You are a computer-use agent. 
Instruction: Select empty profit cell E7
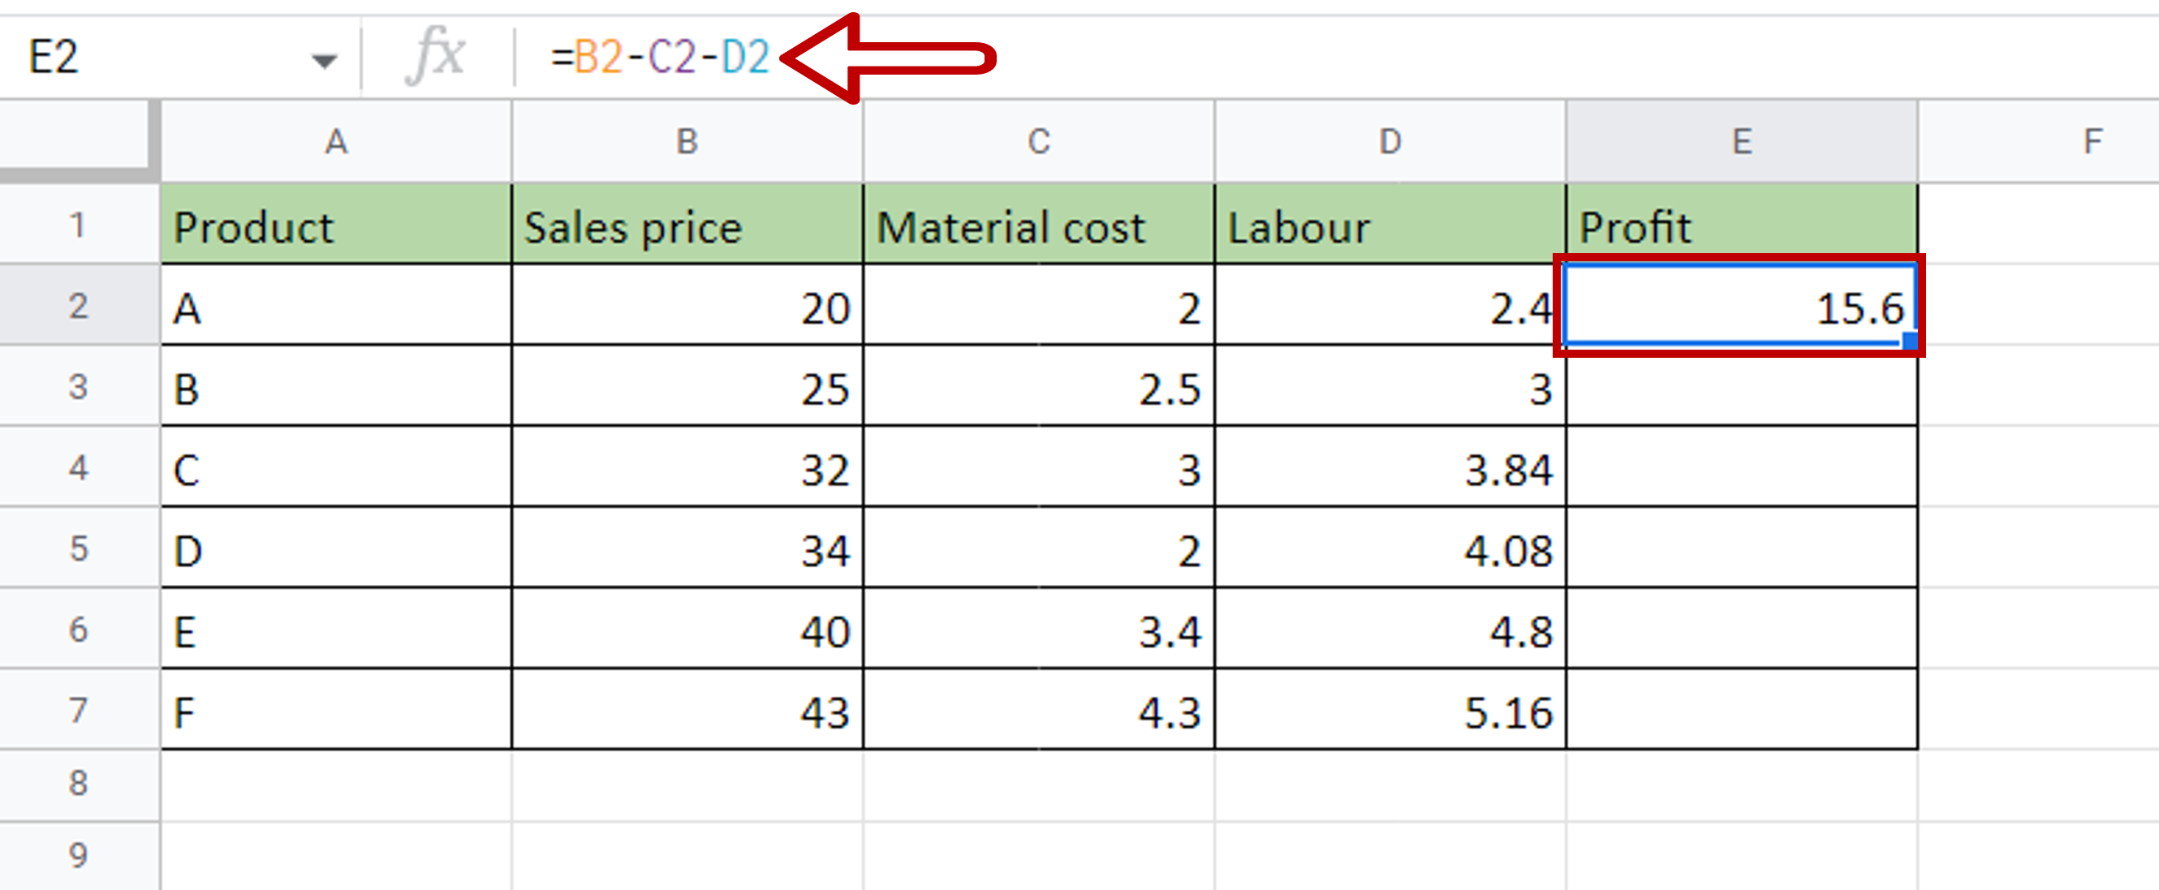(x=1742, y=710)
